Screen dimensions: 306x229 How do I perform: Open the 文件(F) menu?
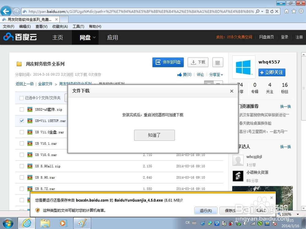(9, 27)
